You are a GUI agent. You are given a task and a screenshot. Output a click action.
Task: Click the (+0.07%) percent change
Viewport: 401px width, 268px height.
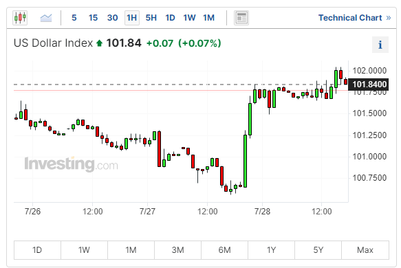[199, 43]
